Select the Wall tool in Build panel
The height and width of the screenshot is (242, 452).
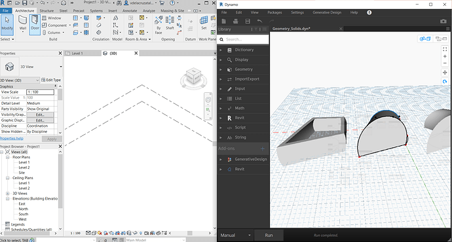pos(23,24)
